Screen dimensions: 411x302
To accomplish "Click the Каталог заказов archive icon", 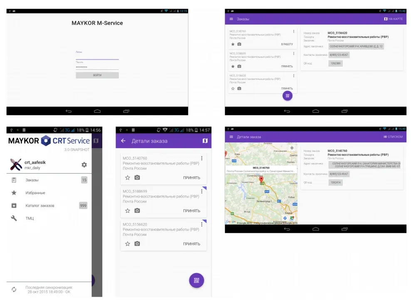I will pyautogui.click(x=14, y=205).
